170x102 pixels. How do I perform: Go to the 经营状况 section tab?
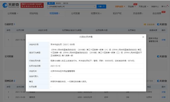point(96,13)
